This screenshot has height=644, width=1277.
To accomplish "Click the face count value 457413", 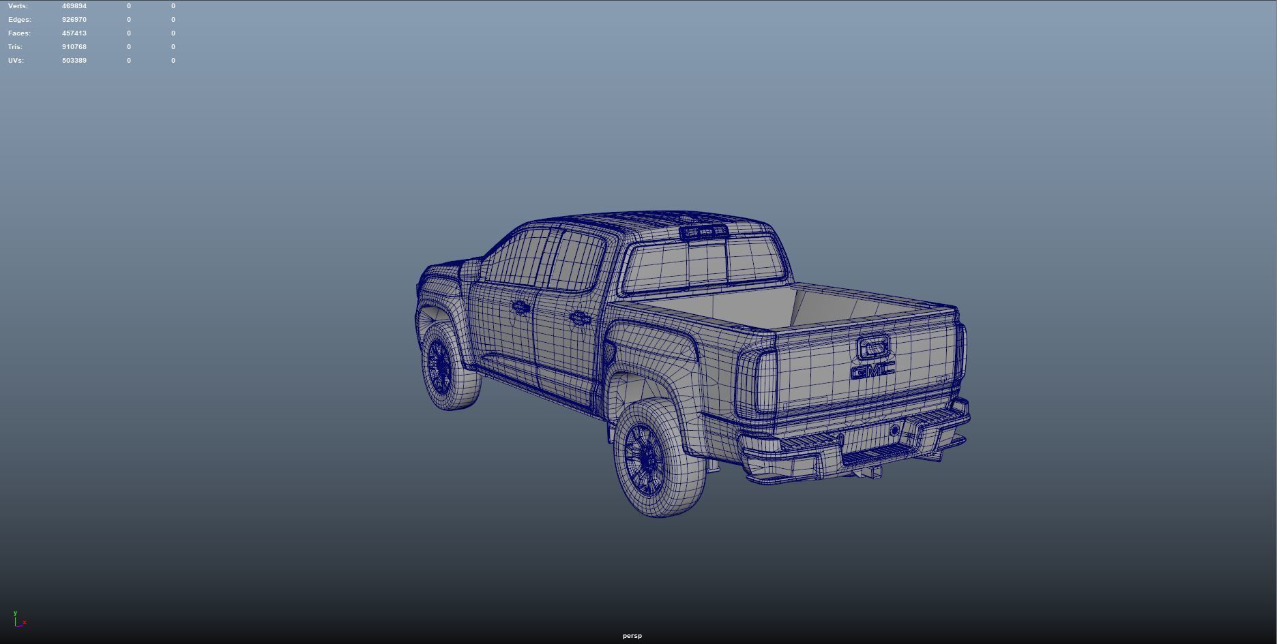I will (74, 33).
